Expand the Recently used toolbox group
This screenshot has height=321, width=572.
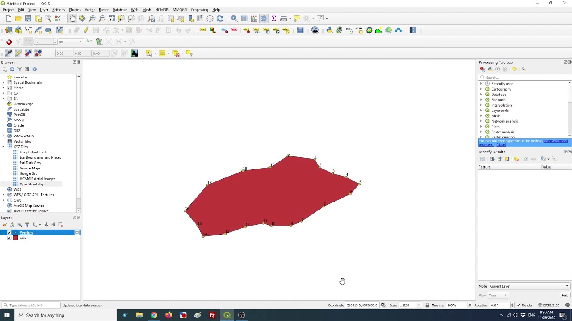coord(481,84)
